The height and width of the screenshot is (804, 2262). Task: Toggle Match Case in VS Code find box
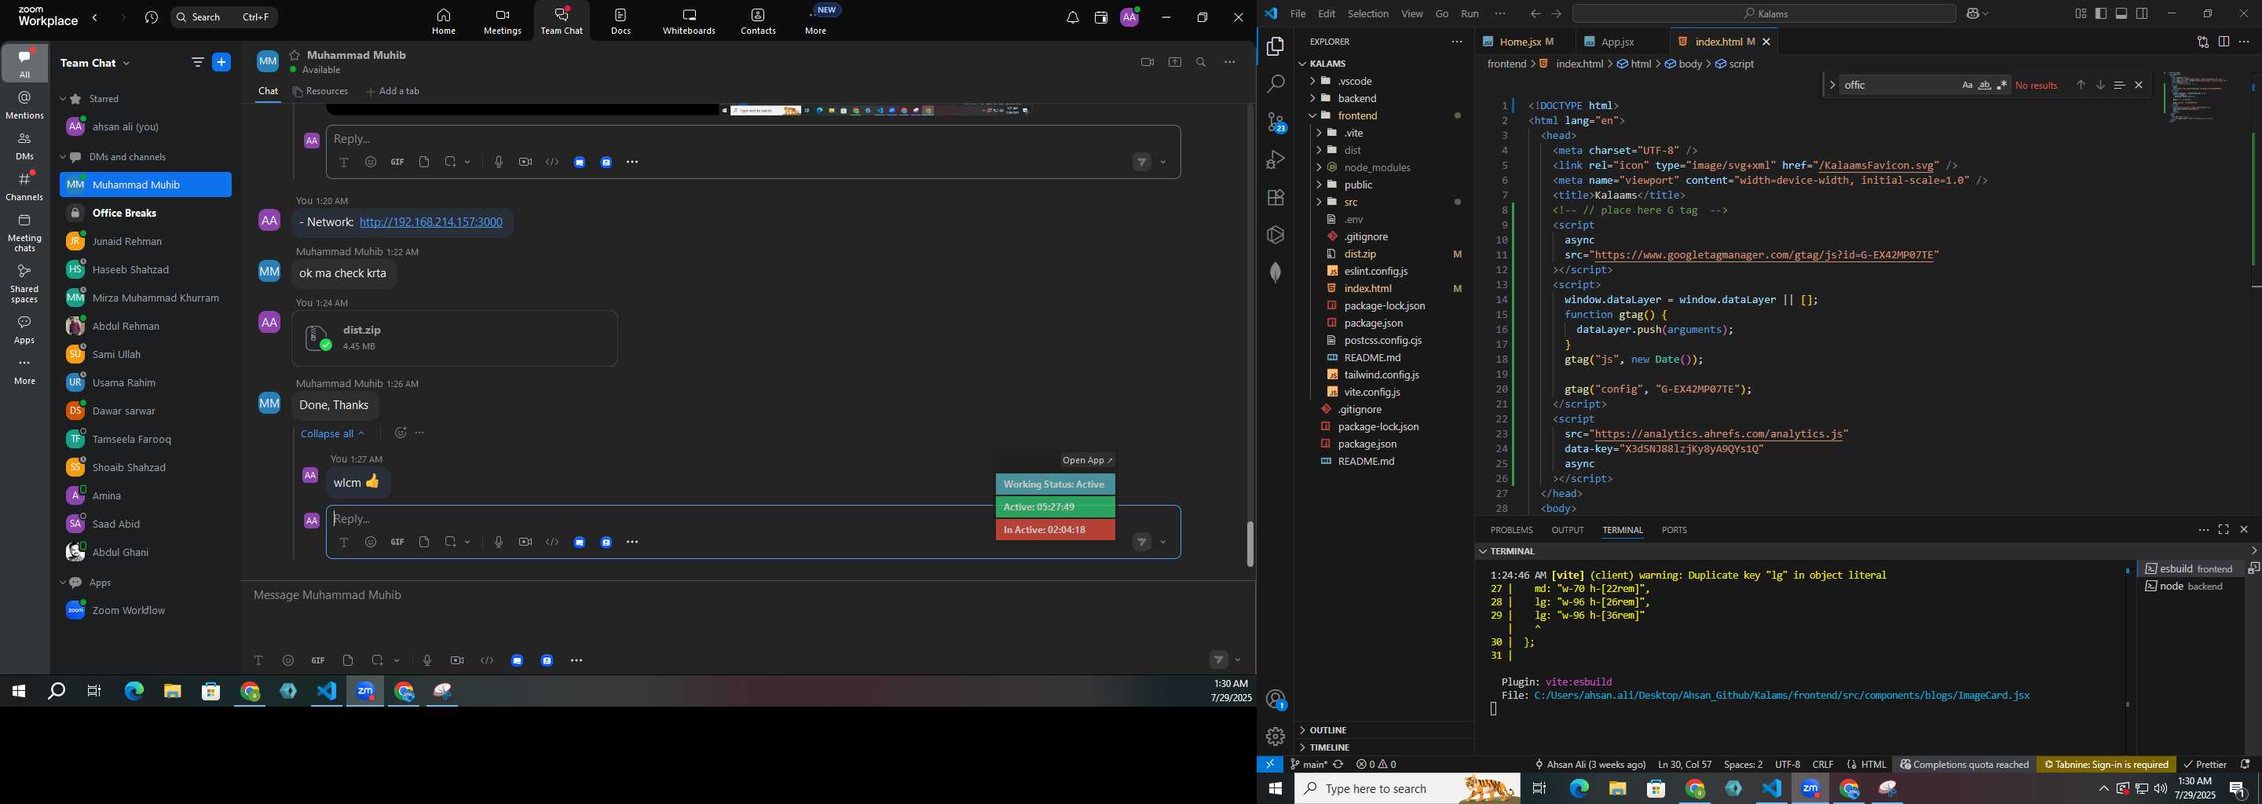point(1967,85)
